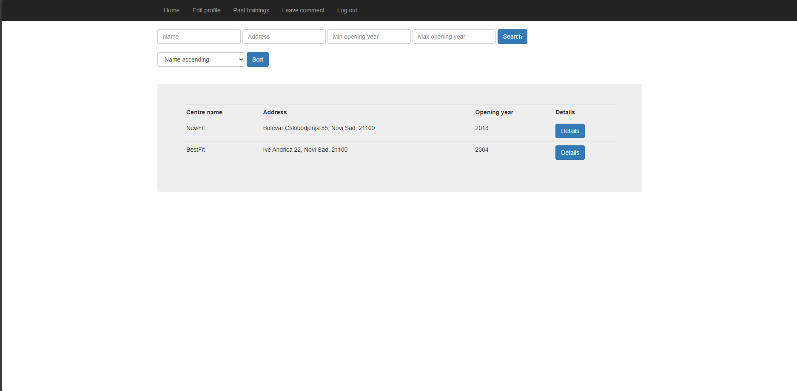Focus the Name search field

click(x=199, y=37)
